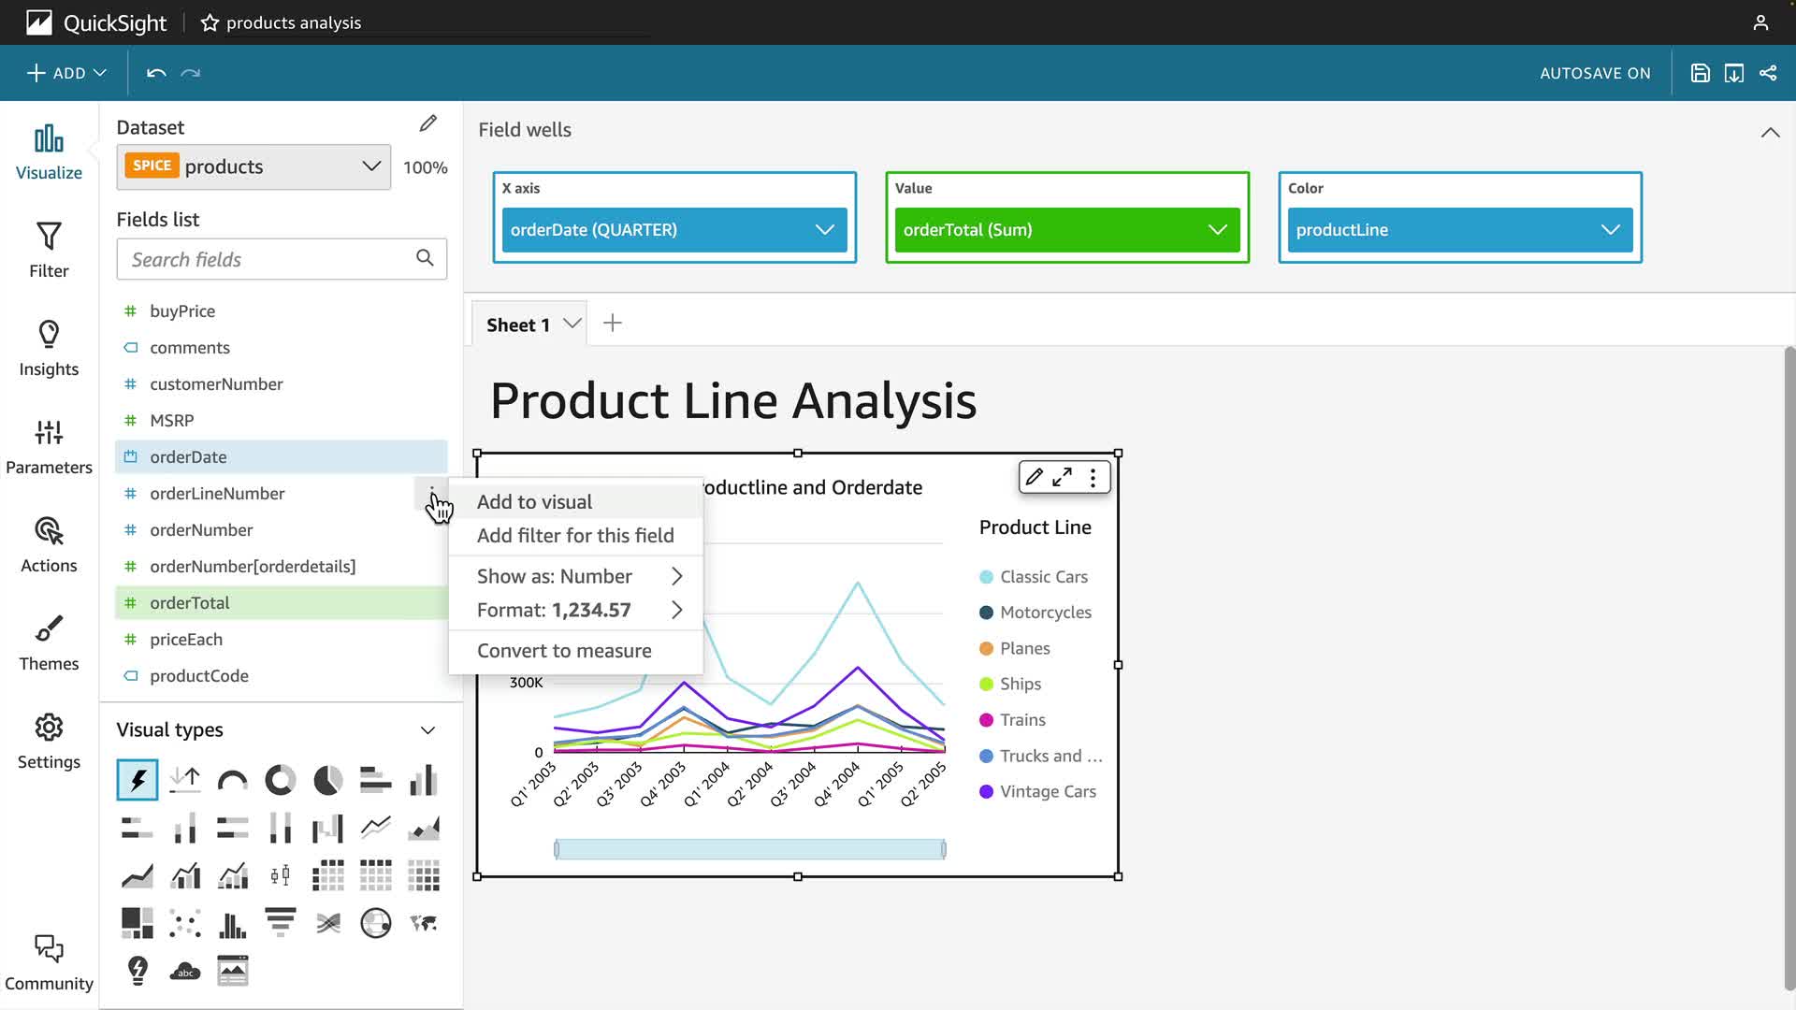
Task: Maximize the line chart visual
Action: (1062, 478)
